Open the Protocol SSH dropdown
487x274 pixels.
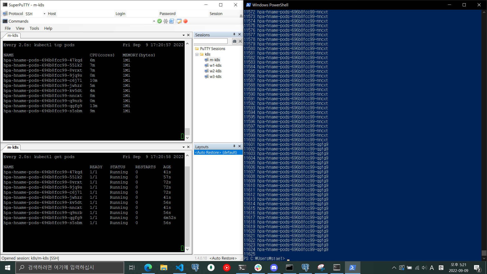44,14
